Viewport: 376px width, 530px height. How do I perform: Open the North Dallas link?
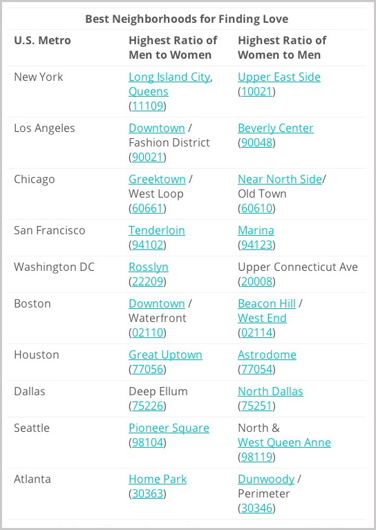270,391
